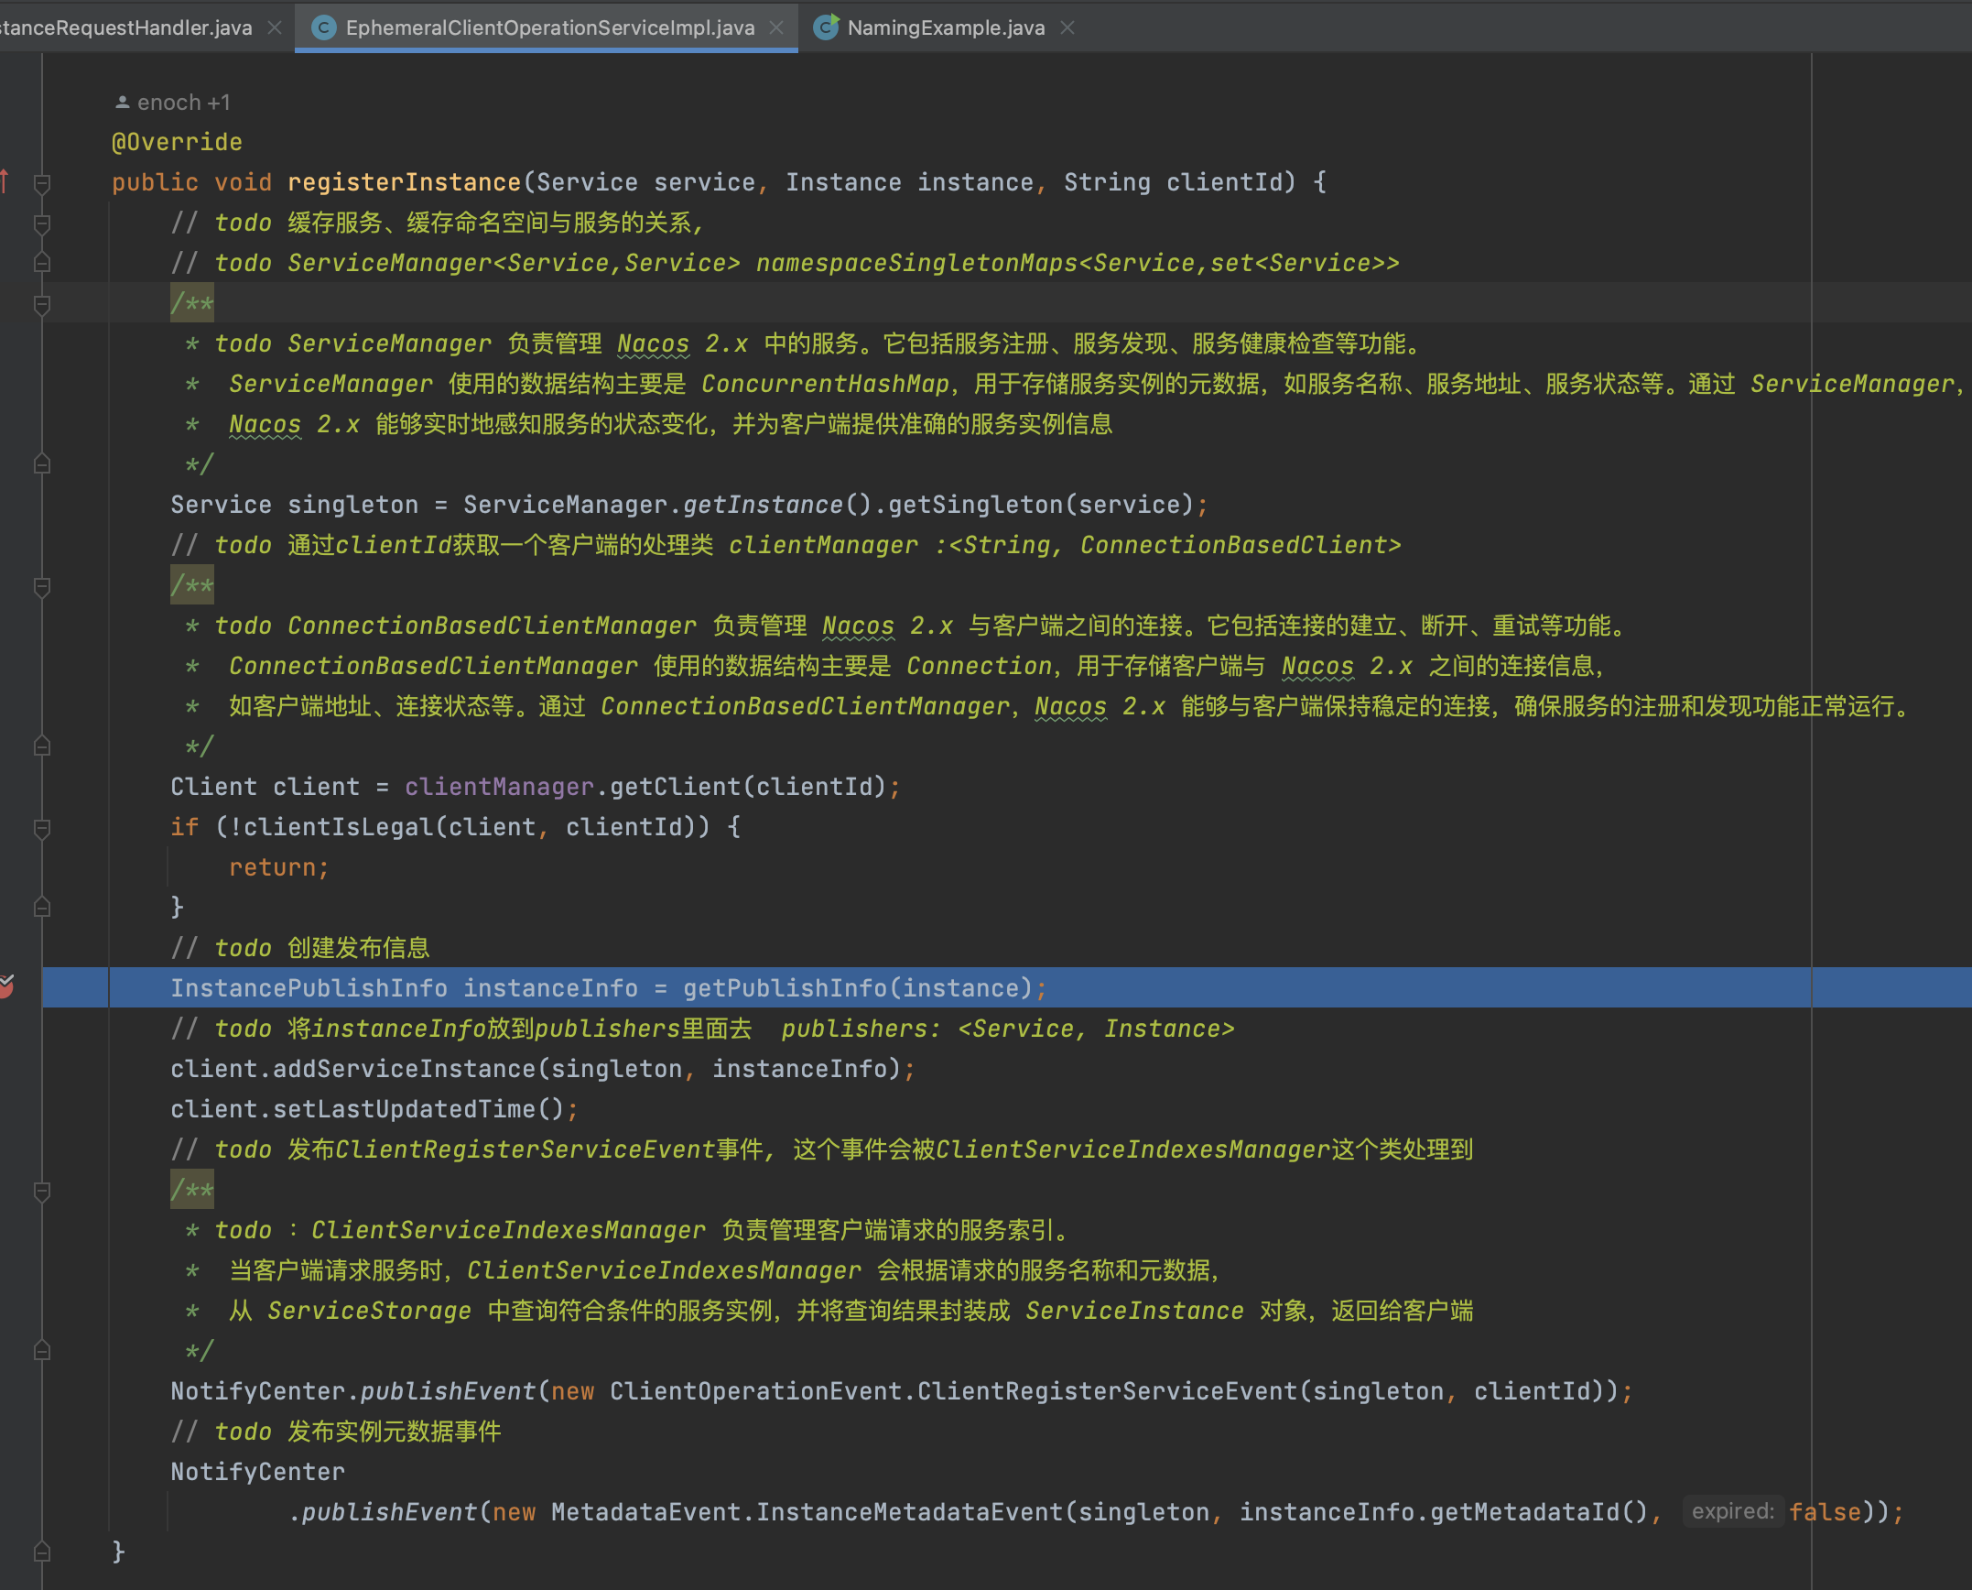Viewport: 1972px width, 1590px height.
Task: Click the '// todo 发布实例元数据事件' comment
Action: point(335,1432)
